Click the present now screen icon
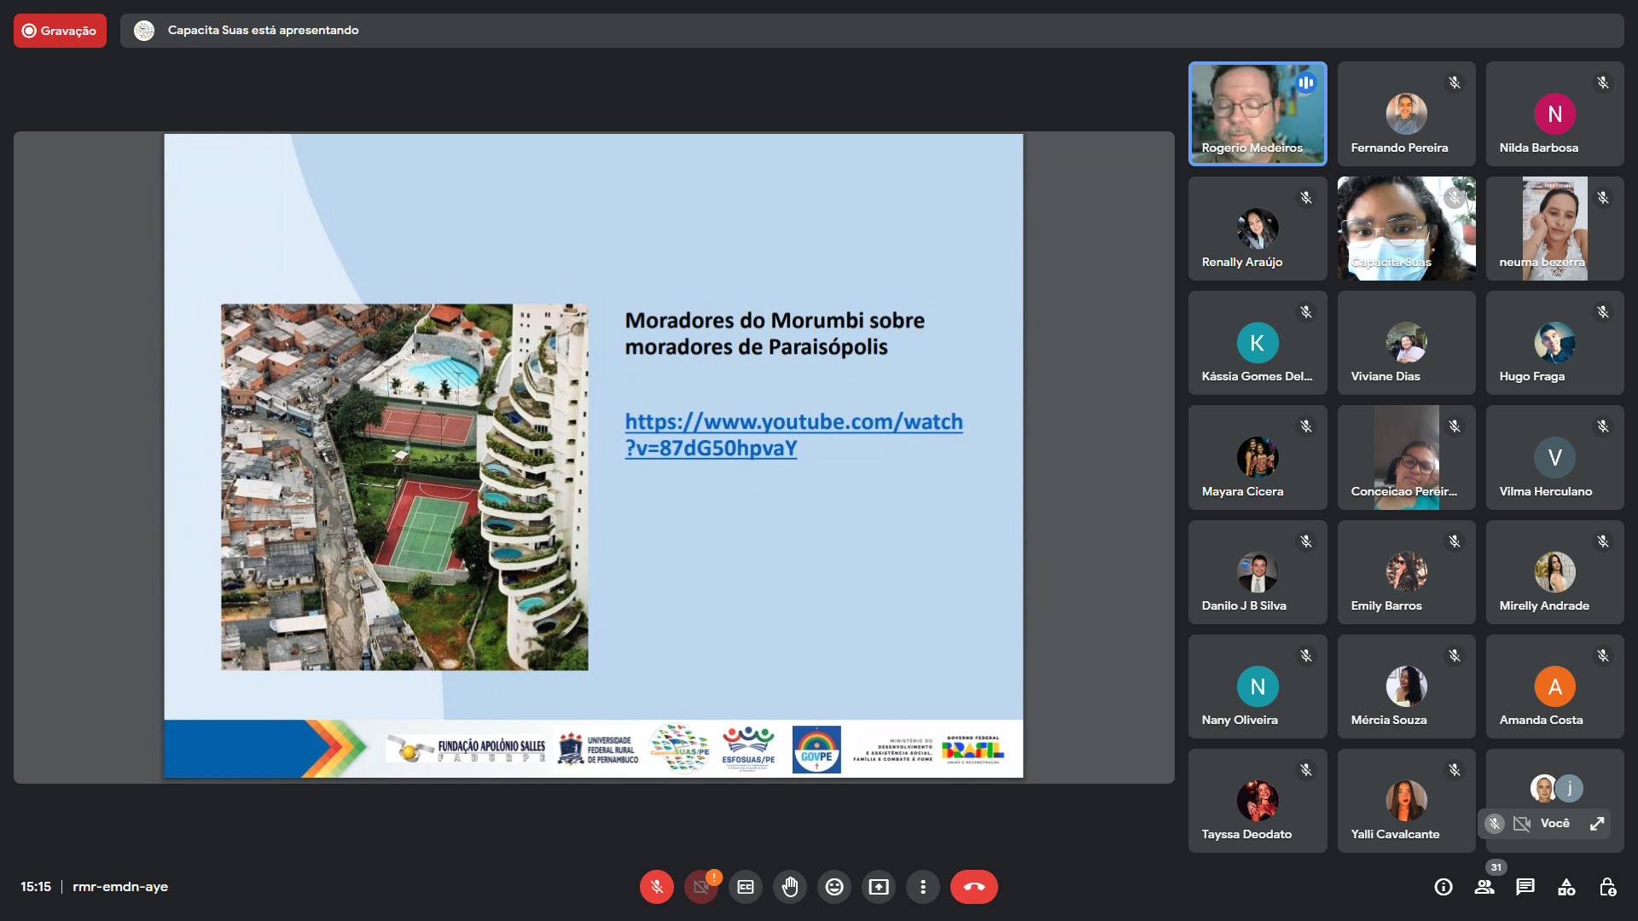 tap(879, 887)
